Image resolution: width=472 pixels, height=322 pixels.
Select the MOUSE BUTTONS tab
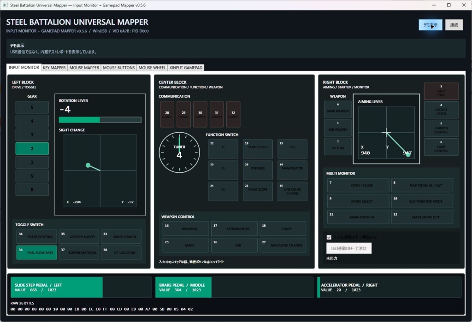(118, 68)
